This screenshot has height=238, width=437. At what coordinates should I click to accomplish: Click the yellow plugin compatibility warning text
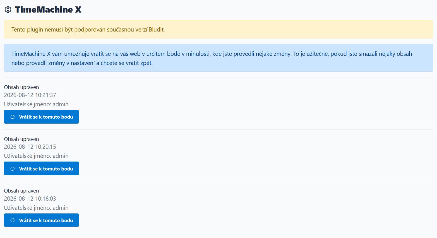coord(88,30)
